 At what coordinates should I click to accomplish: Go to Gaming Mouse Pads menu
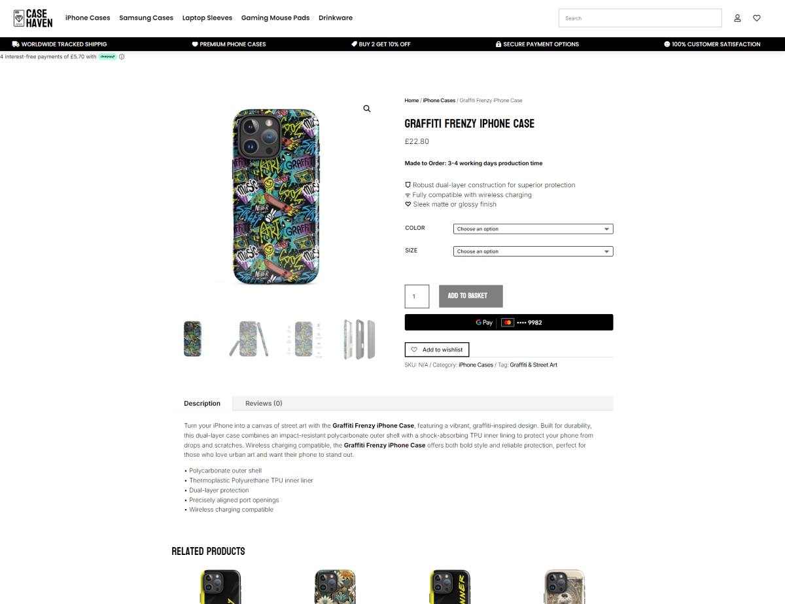tap(275, 18)
